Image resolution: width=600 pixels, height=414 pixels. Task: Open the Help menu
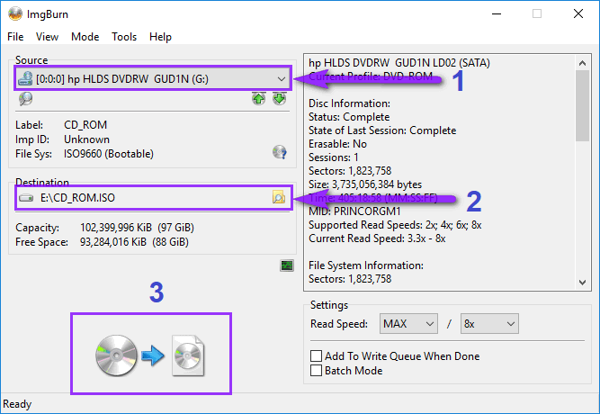pyautogui.click(x=160, y=37)
